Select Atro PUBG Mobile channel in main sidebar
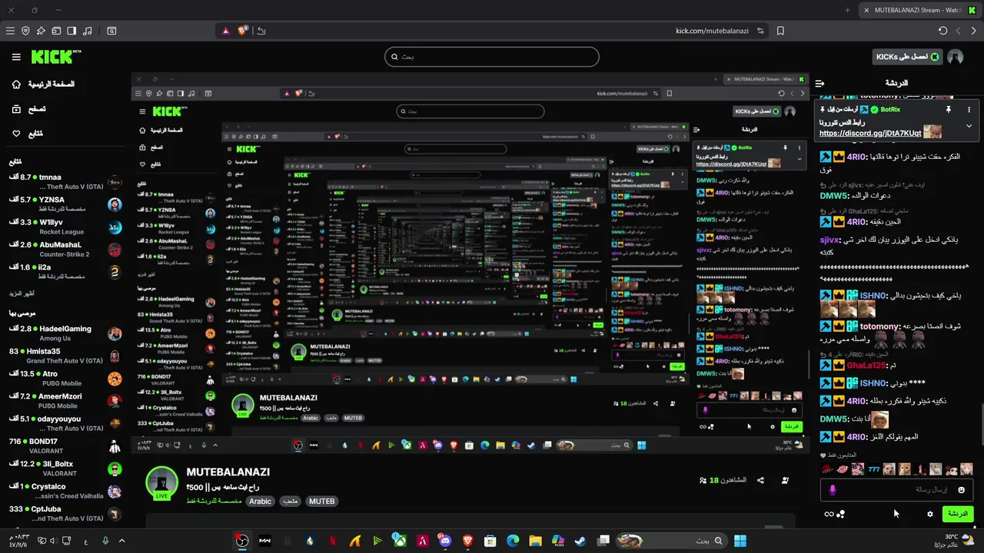The width and height of the screenshot is (984, 553). click(x=65, y=379)
